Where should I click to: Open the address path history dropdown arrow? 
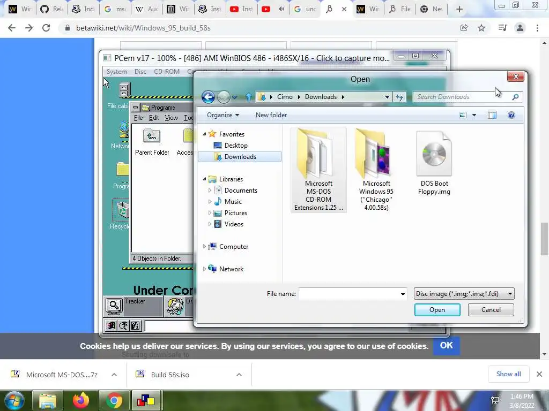tap(387, 97)
